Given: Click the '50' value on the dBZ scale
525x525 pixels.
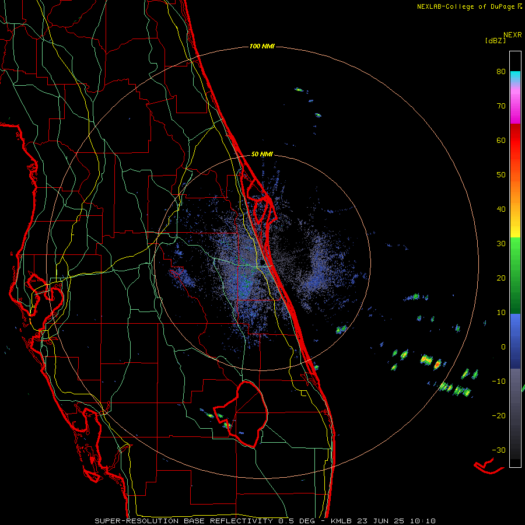Looking at the screenshot, I should pos(501,175).
